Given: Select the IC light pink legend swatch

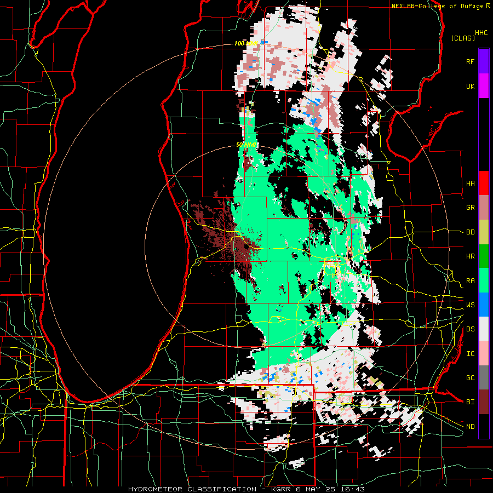Looking at the screenshot, I should pyautogui.click(x=484, y=354).
